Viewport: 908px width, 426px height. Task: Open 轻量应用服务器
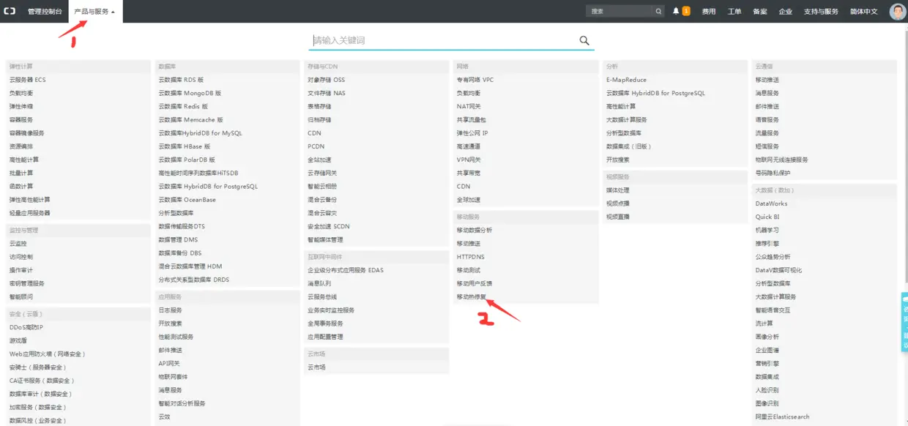coord(30,213)
